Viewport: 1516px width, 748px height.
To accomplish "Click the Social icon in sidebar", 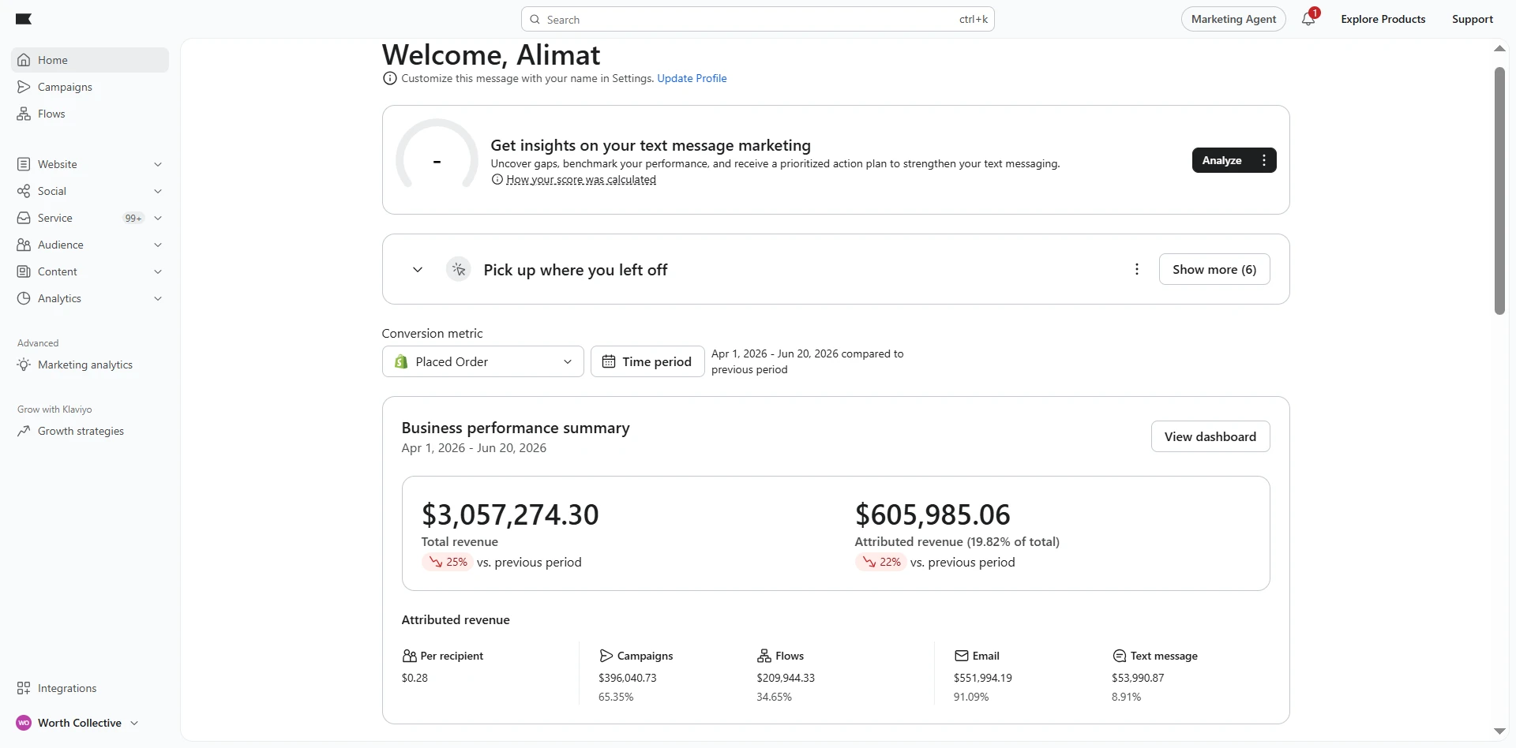I will (x=24, y=191).
